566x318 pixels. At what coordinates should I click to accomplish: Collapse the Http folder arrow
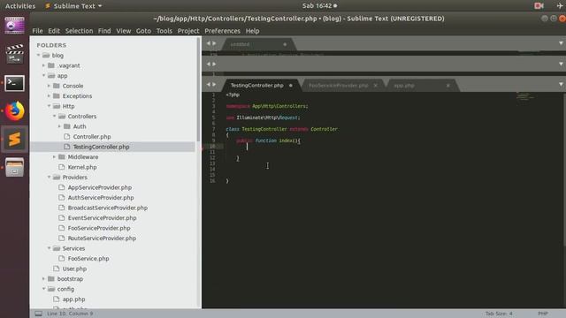(x=49, y=106)
